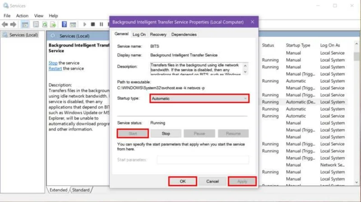Toggle the Show/Hide Console Tree toolbar icon
The height and width of the screenshot is (202, 361).
coord(25,24)
